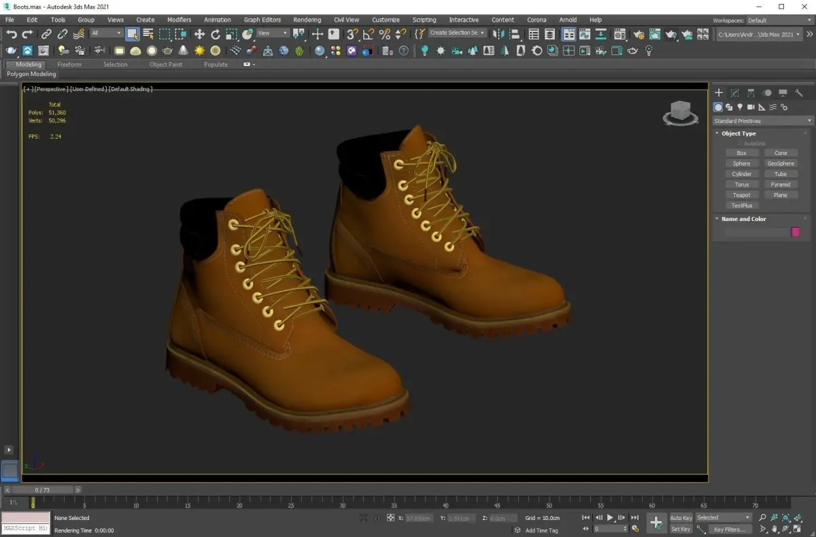Click the pink object color swatch
This screenshot has width=816, height=537.
[796, 232]
